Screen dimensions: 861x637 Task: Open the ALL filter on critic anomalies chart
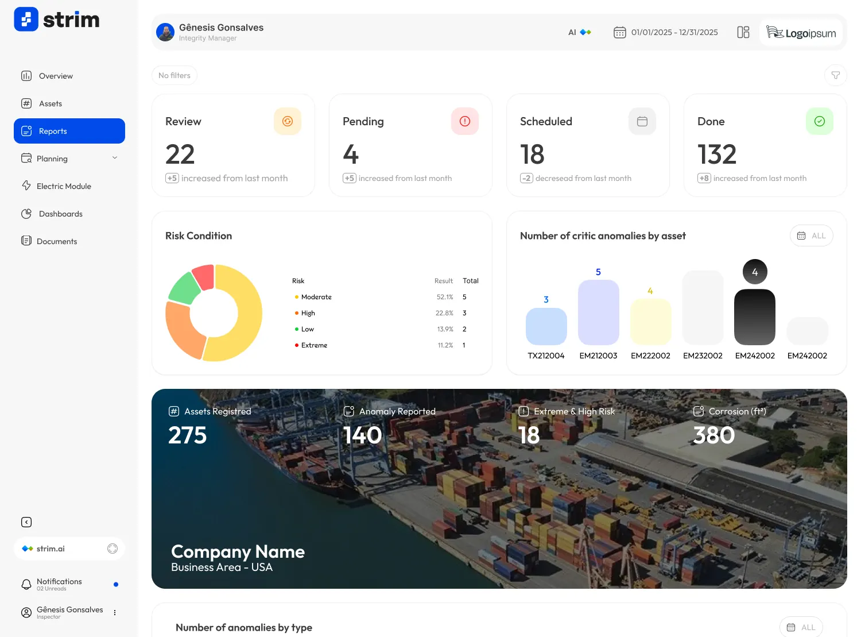point(811,236)
